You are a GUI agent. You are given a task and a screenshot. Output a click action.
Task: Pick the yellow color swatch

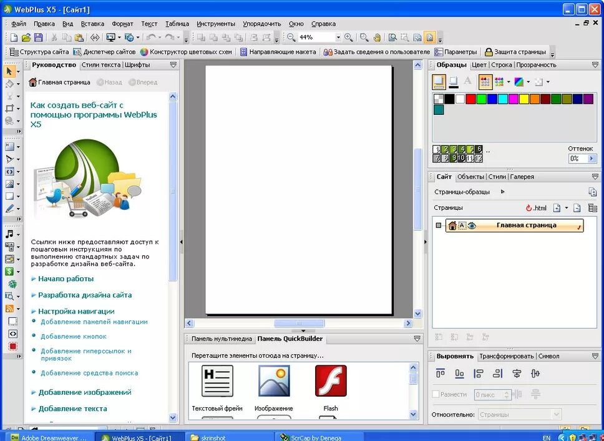[x=524, y=99]
